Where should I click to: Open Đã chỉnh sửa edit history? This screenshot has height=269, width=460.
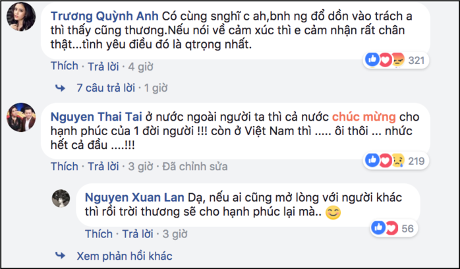(x=195, y=166)
